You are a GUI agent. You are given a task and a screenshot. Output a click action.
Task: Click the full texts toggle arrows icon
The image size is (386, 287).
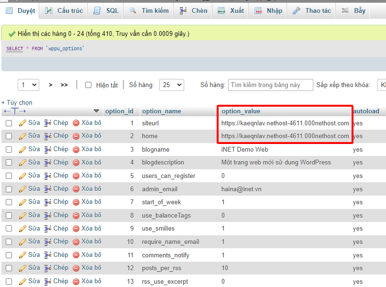15,111
